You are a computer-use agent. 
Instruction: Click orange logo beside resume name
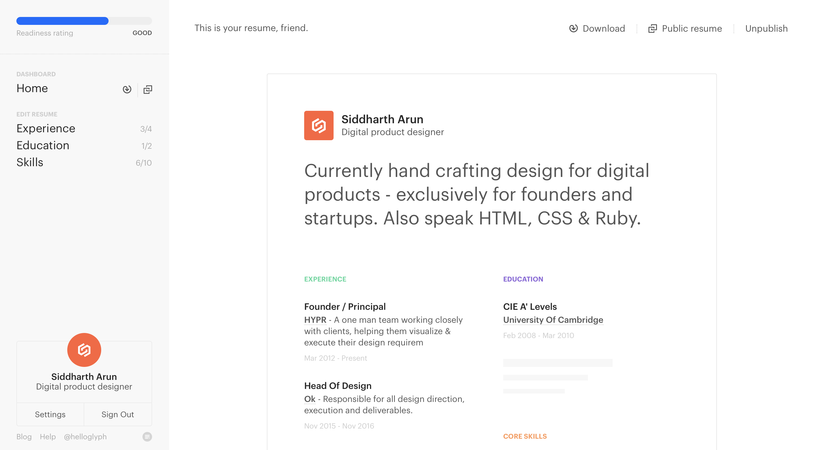(319, 125)
